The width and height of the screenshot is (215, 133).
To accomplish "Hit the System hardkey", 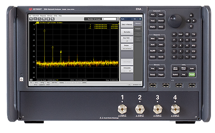I will point(176,74).
